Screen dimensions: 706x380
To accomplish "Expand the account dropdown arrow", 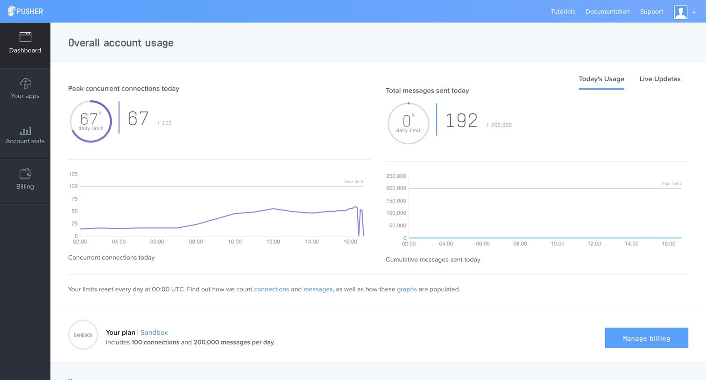I will (x=694, y=13).
